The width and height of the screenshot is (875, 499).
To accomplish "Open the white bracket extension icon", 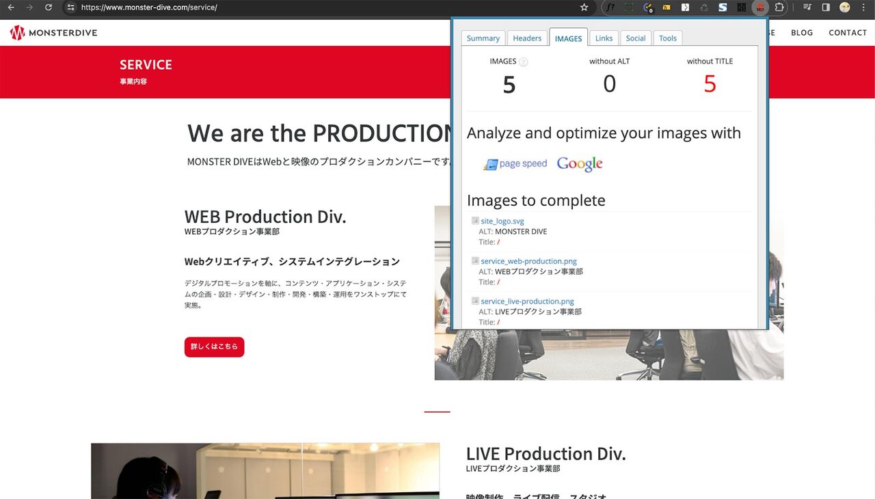I will point(685,8).
